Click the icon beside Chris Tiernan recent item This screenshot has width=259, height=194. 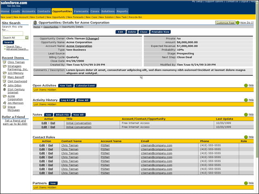pyautogui.click(x=4, y=62)
